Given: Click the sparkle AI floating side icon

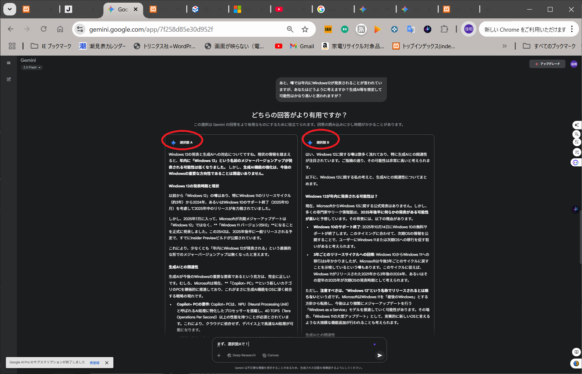Looking at the screenshot, I should click(576, 125).
